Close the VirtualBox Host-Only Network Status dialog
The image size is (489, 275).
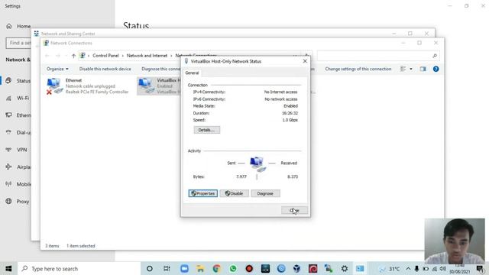click(305, 61)
